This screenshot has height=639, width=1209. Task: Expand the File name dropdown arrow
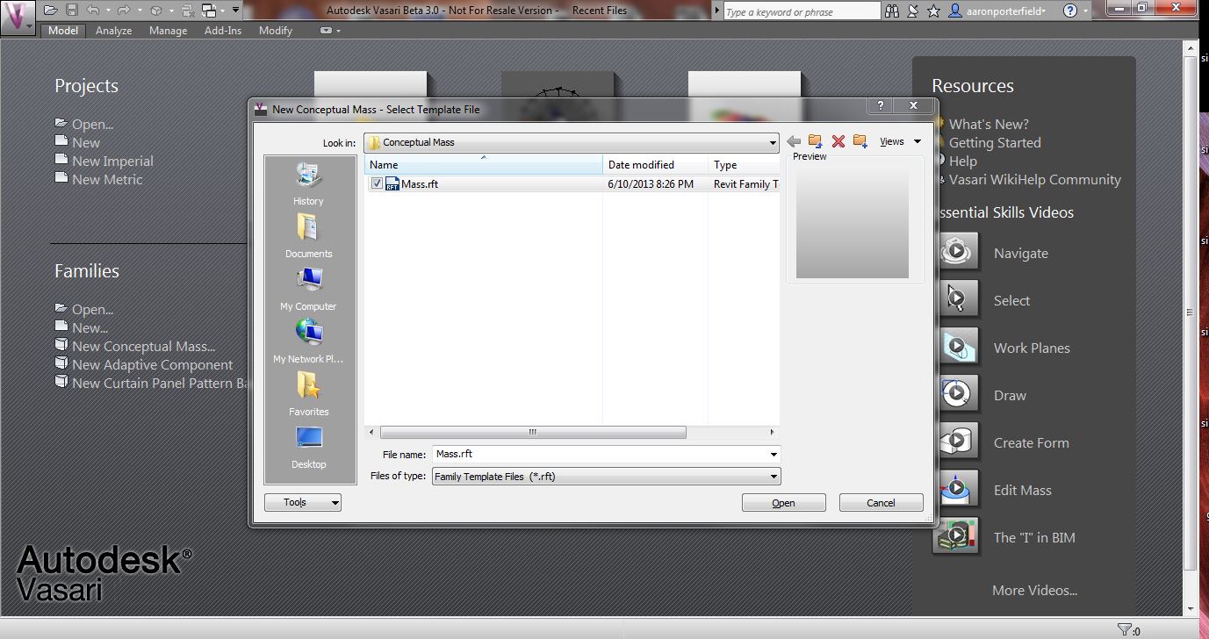(774, 455)
